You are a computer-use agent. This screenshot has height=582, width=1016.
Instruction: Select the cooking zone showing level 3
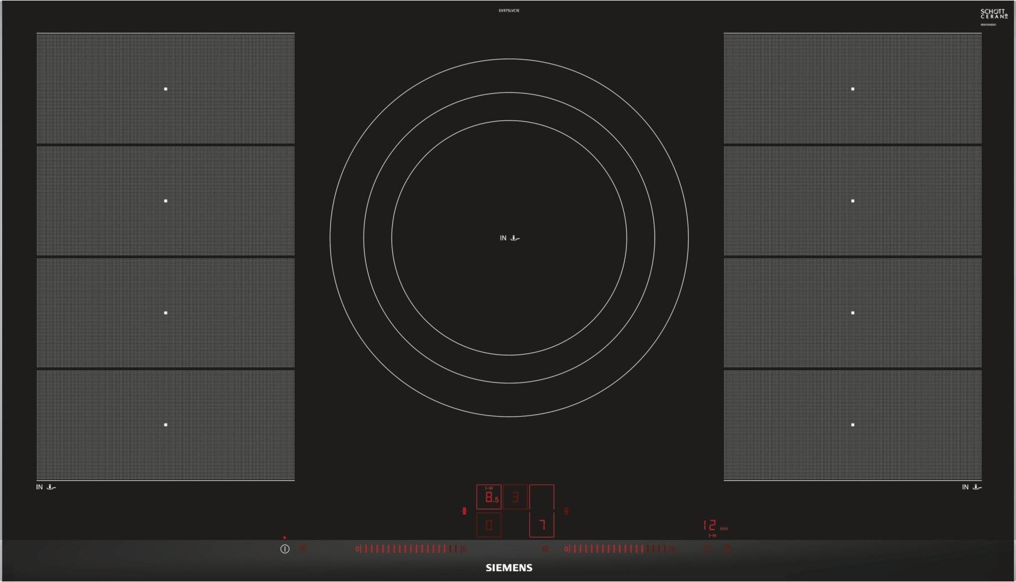point(515,497)
